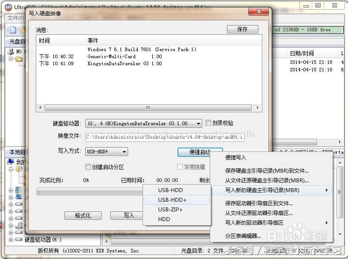The image size is (348, 259).
Task: Click the 便捷启动 button
Action: point(200,152)
